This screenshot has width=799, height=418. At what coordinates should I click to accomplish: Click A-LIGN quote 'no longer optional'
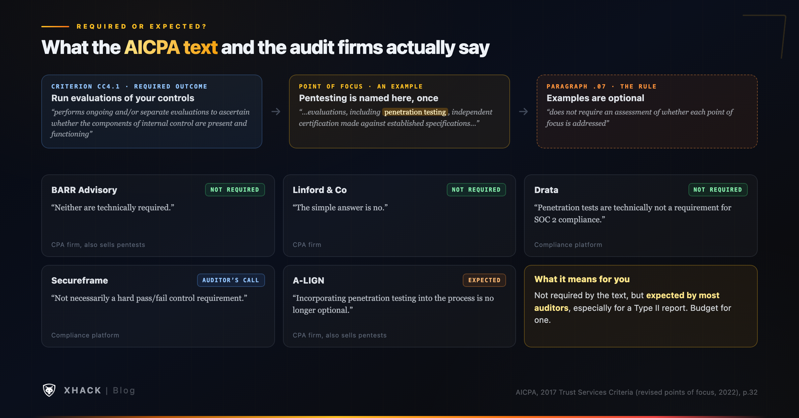393,304
